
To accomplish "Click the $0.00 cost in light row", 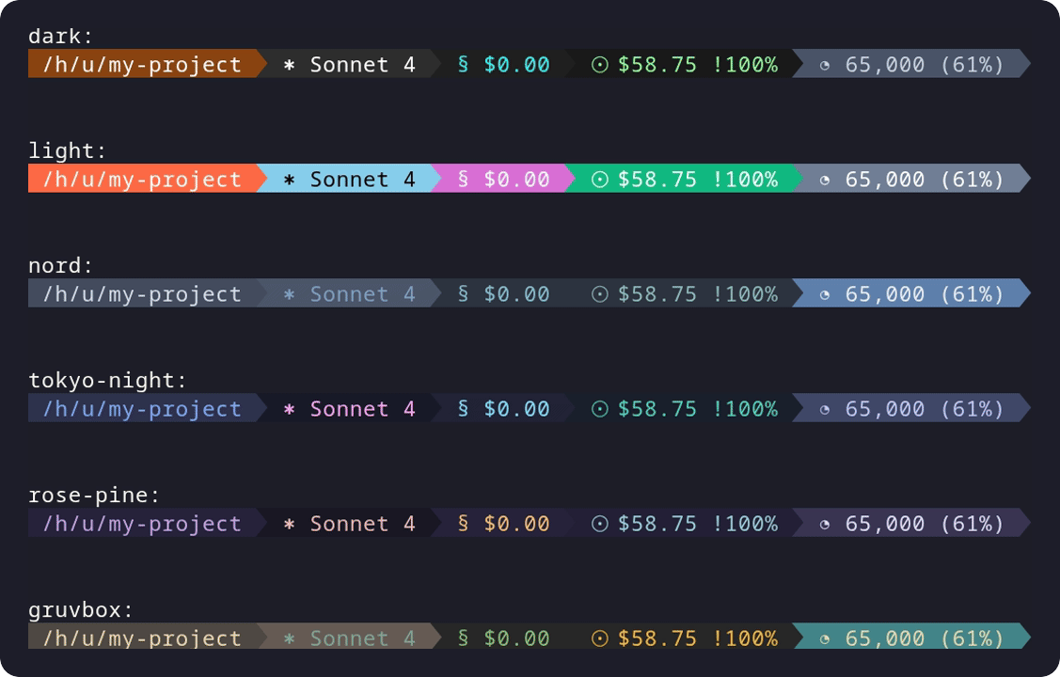I will click(x=517, y=180).
